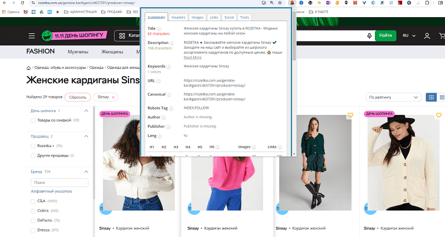This screenshot has height=237, width=445.
Task: Switch to small tile grid view
Action: point(442,97)
